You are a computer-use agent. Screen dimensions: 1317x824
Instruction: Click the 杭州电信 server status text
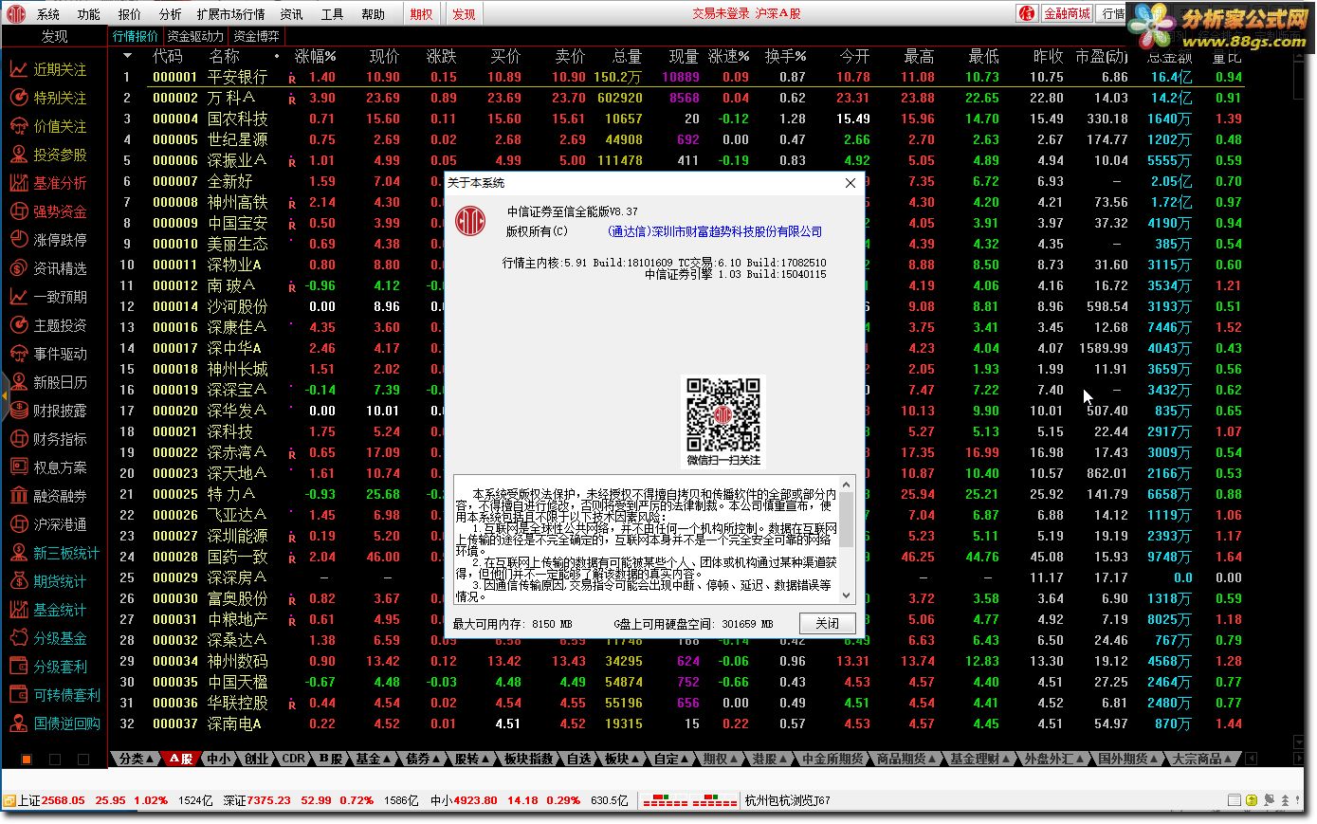click(788, 800)
